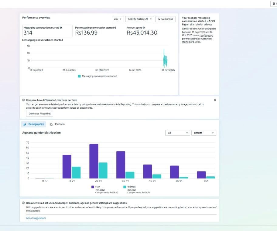Dismiss the Compare ad creatives notice
Image resolution: width=277 pixels, height=231 pixels.
[x=215, y=100]
